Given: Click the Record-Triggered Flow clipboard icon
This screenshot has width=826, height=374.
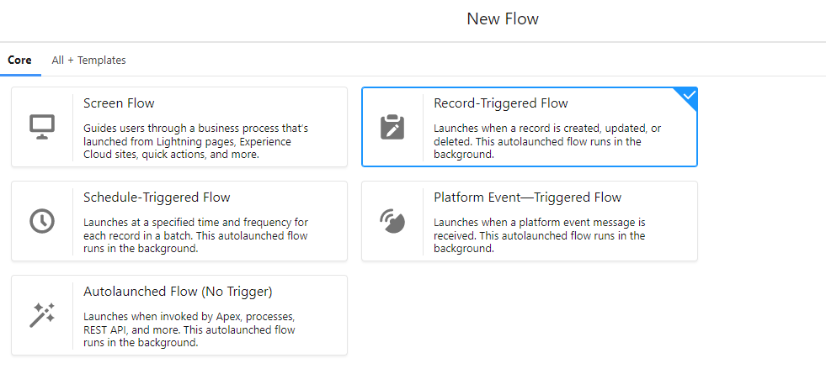Looking at the screenshot, I should click(x=392, y=127).
